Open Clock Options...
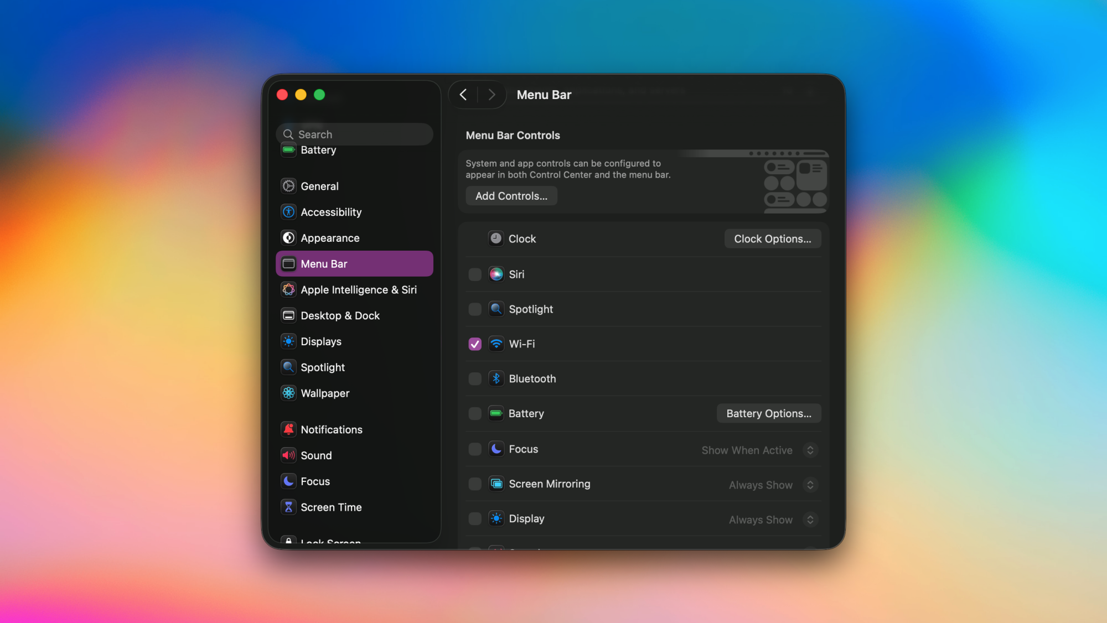Image resolution: width=1107 pixels, height=623 pixels. 772,238
